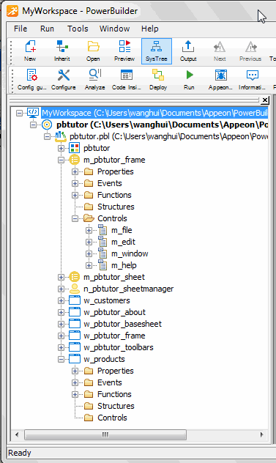Viewport: 276px width, 463px height.
Task: Close the System Tree pane
Action: click(x=265, y=100)
